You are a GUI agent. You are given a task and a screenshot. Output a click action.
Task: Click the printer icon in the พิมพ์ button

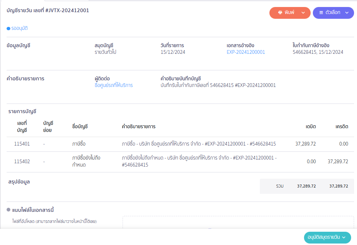pos(280,13)
